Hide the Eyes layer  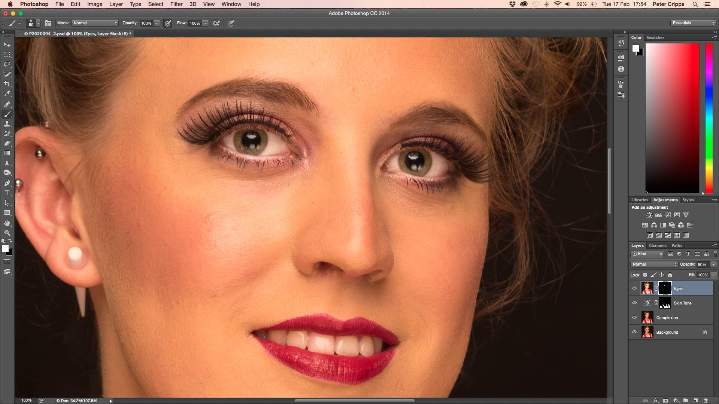tap(634, 288)
